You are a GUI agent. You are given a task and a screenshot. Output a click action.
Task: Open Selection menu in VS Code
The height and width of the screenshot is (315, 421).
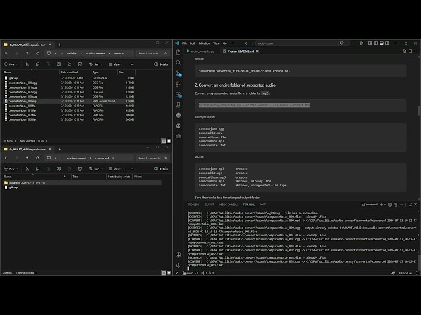204,43
